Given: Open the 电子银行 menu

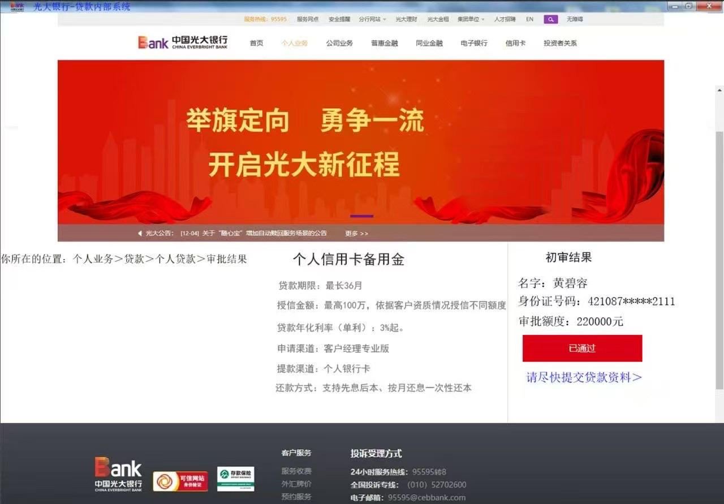Looking at the screenshot, I should click(x=474, y=43).
